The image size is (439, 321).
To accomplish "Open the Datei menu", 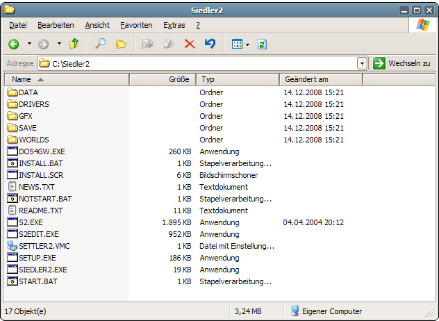I will click(x=18, y=25).
